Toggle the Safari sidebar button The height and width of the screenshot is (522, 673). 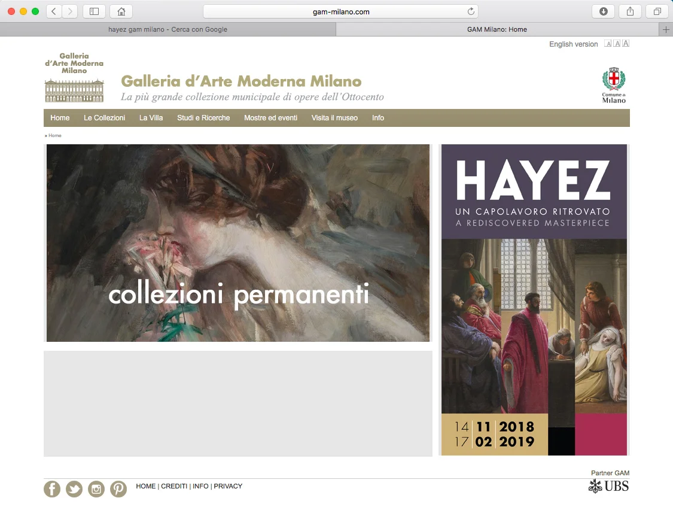[x=94, y=11]
